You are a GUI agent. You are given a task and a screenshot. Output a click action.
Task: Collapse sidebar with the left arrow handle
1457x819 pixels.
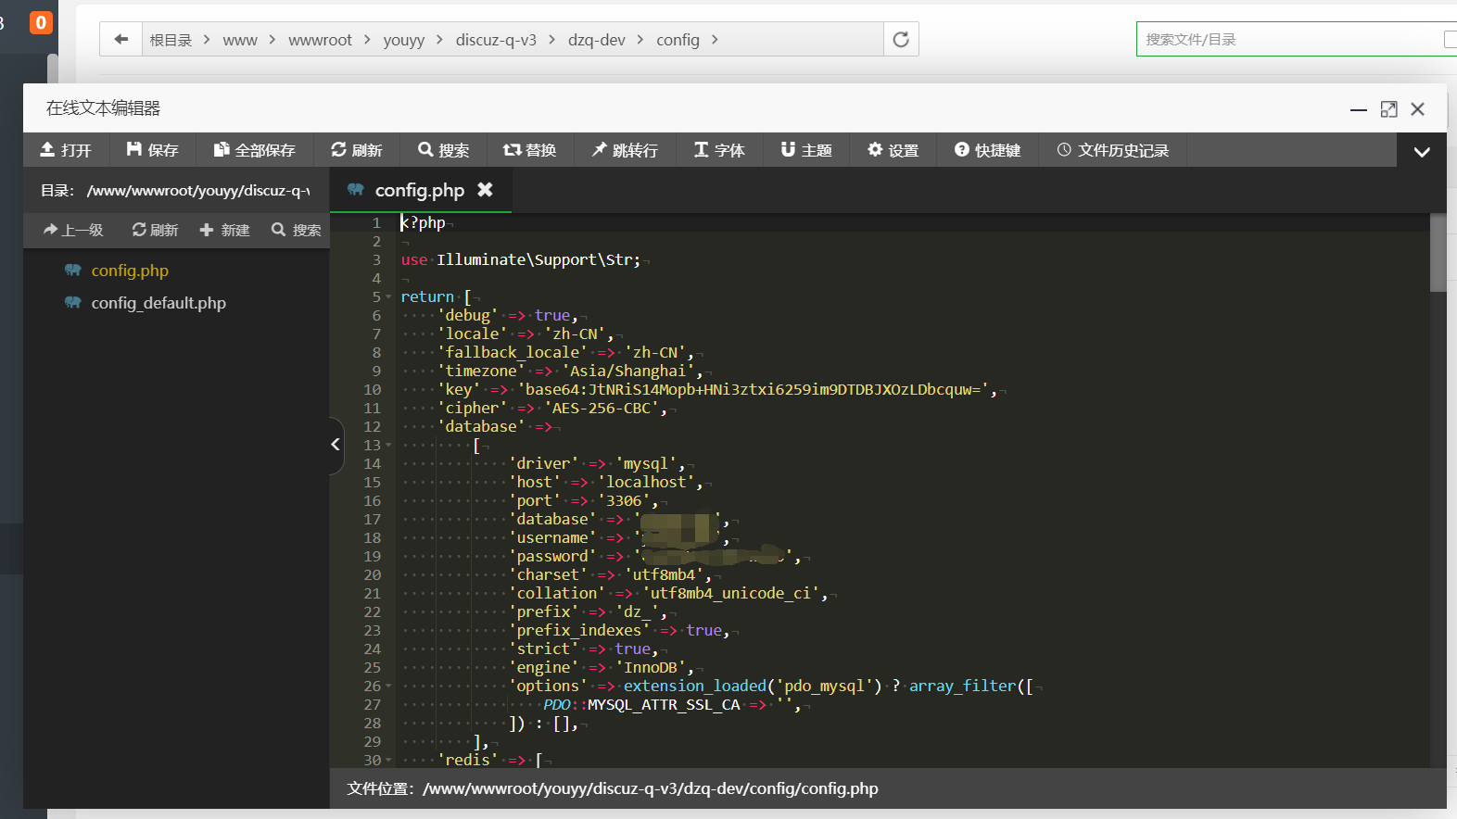(336, 445)
